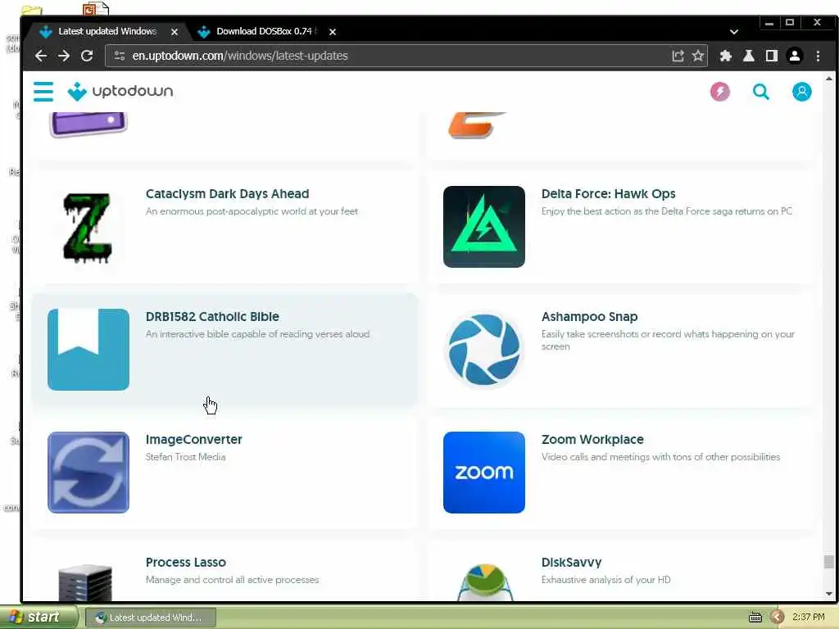Viewport: 839px width, 629px height.
Task: Toggle the browser side panel
Action: point(772,56)
